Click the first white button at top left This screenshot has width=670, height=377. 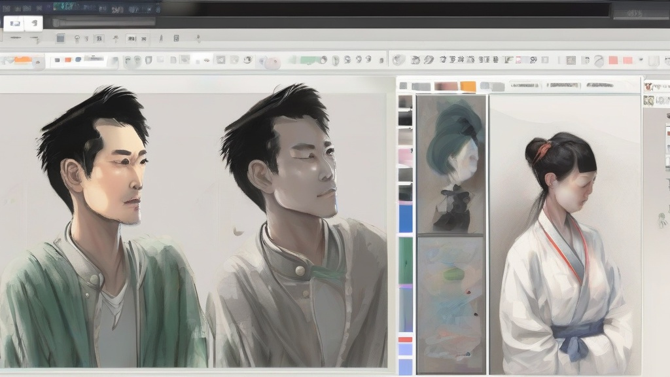14,24
